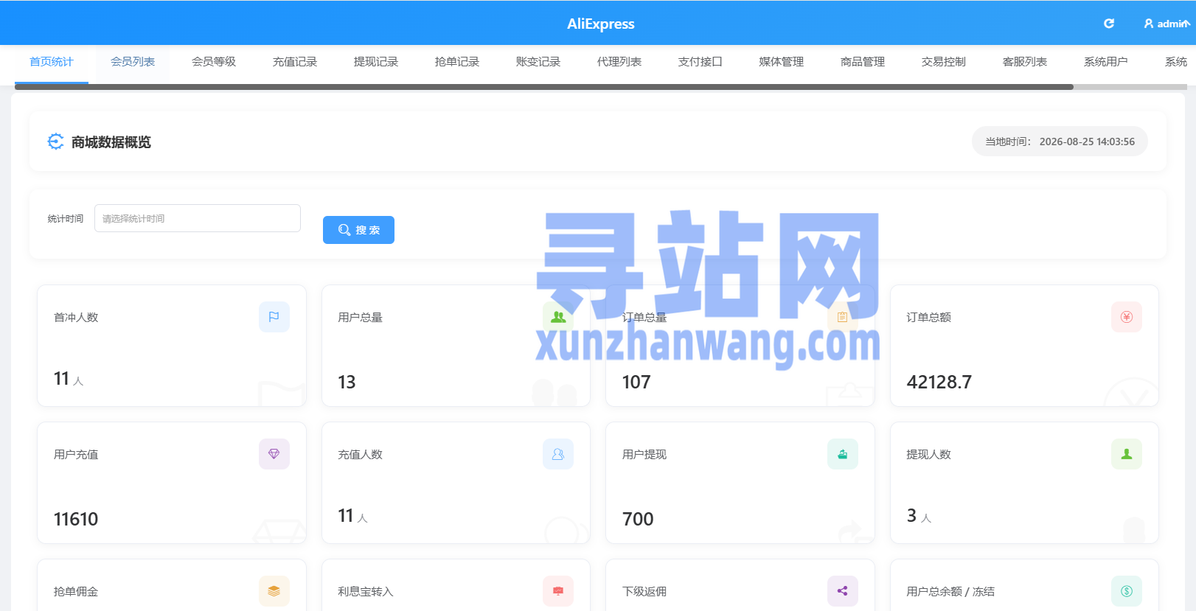Image resolution: width=1196 pixels, height=611 pixels.
Task: Click the 用户充值 diamond icon
Action: click(x=274, y=454)
